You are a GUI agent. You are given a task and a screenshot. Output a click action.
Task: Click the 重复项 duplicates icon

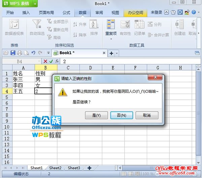pos(111,24)
